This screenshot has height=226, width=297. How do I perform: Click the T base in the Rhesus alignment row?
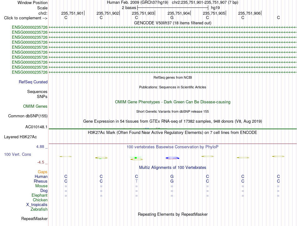point(136,181)
